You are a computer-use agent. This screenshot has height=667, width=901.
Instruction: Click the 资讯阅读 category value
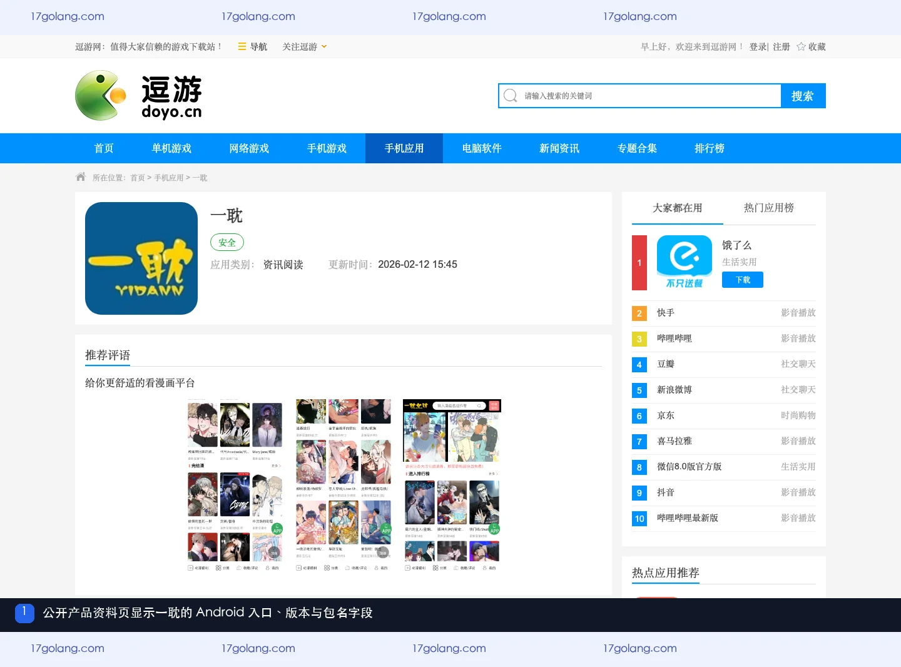[283, 265]
